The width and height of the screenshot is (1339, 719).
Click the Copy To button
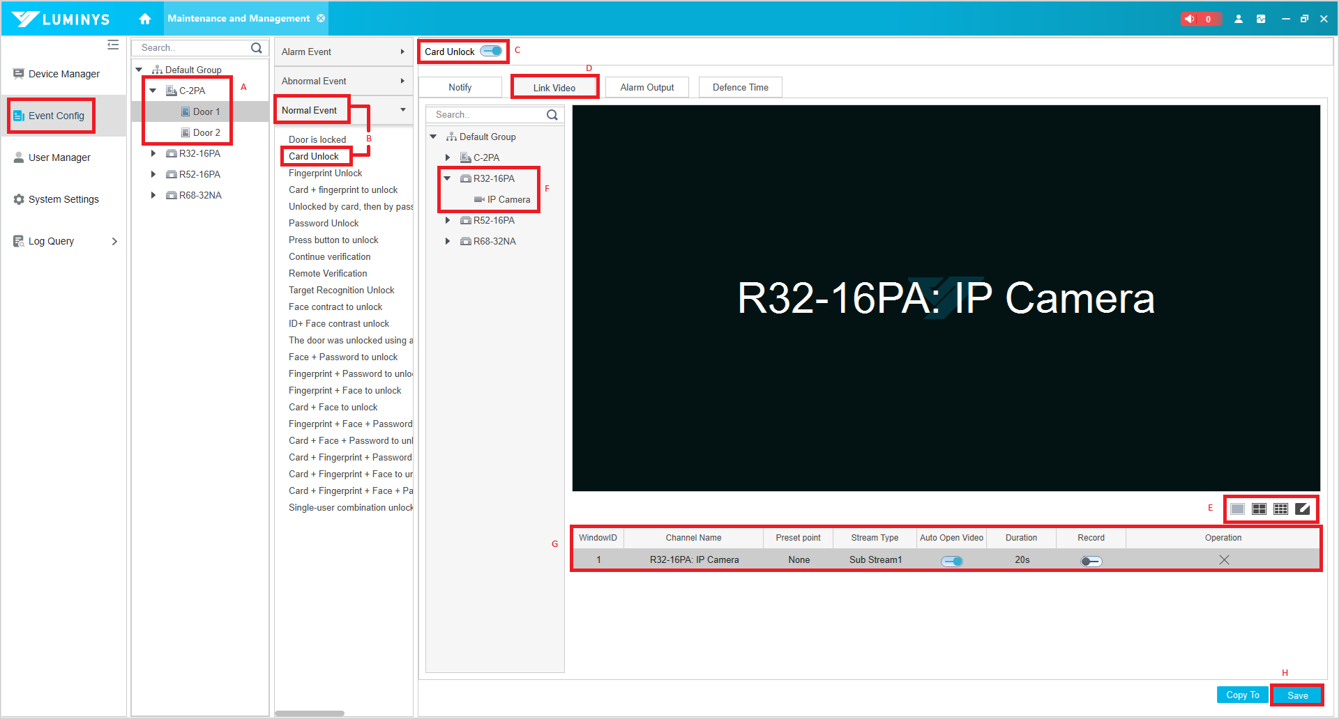coord(1242,695)
